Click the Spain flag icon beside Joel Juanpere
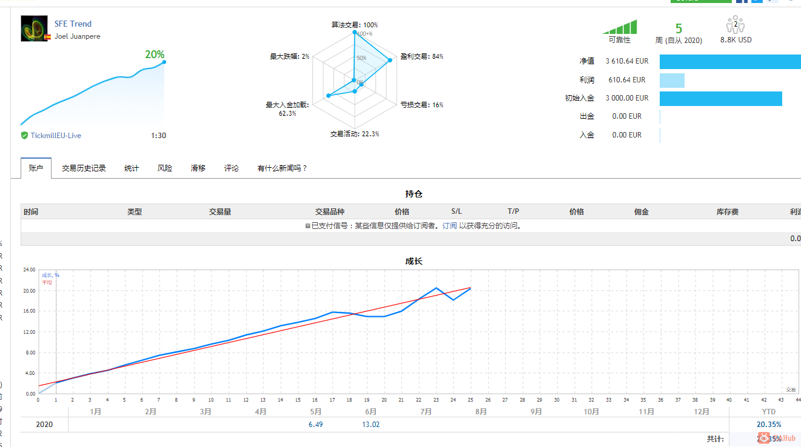The width and height of the screenshot is (801, 447). [x=47, y=37]
